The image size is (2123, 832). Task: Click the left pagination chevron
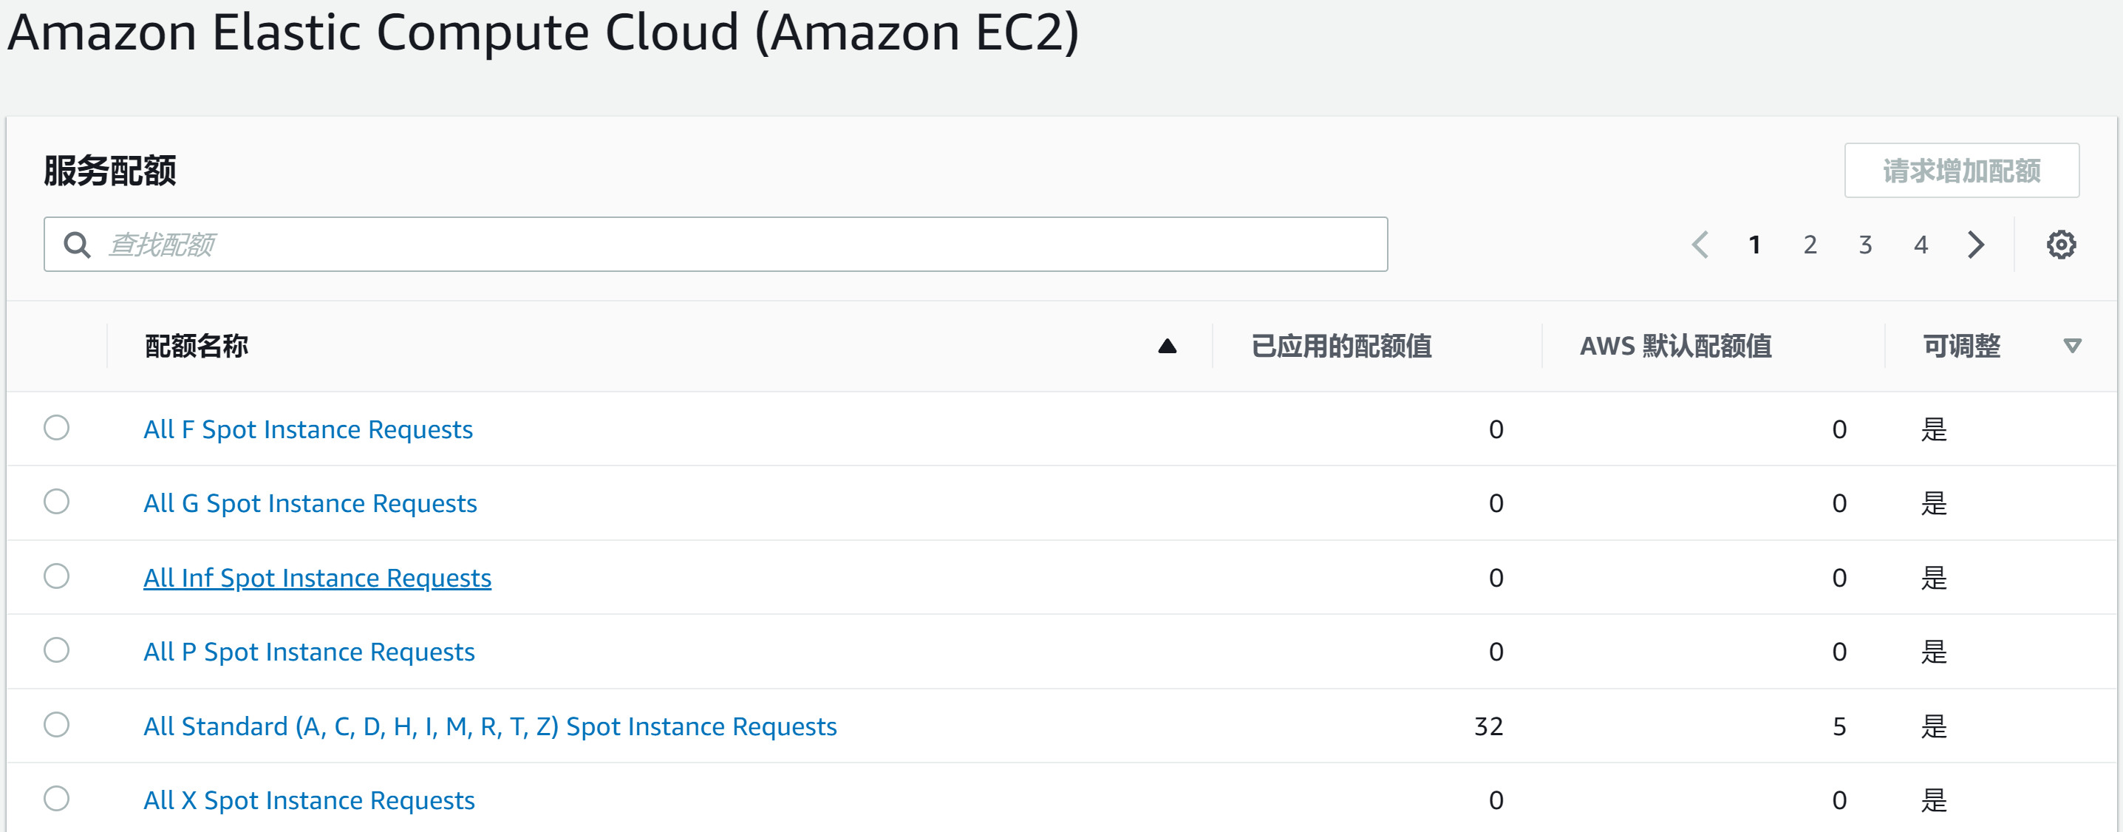(x=1700, y=244)
